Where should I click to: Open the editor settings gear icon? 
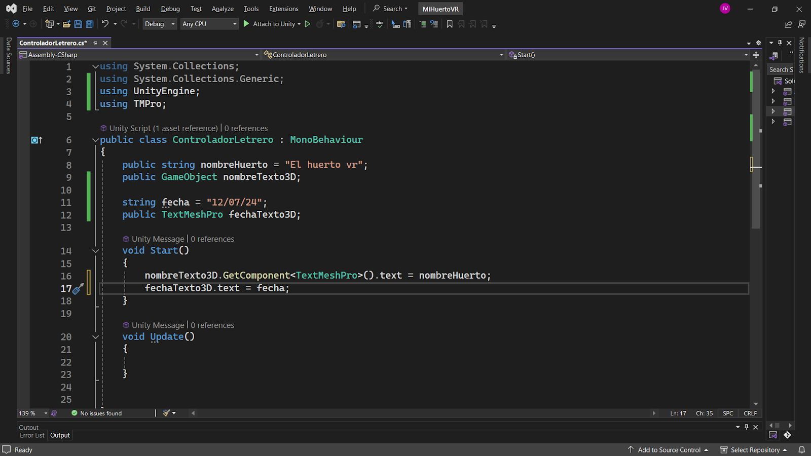pyautogui.click(x=758, y=43)
